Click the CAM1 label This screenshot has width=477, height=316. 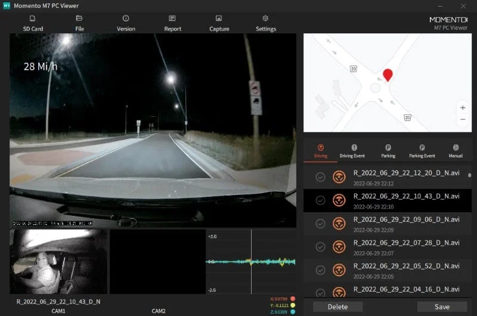[58, 311]
